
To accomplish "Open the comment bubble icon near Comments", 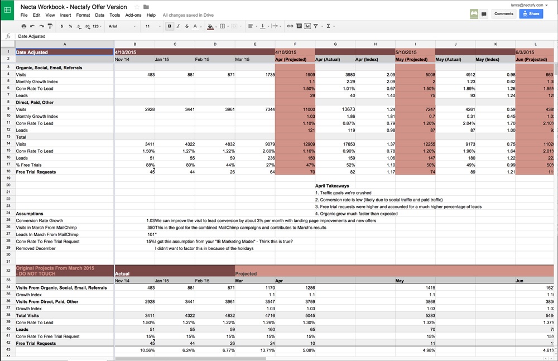I will (484, 15).
